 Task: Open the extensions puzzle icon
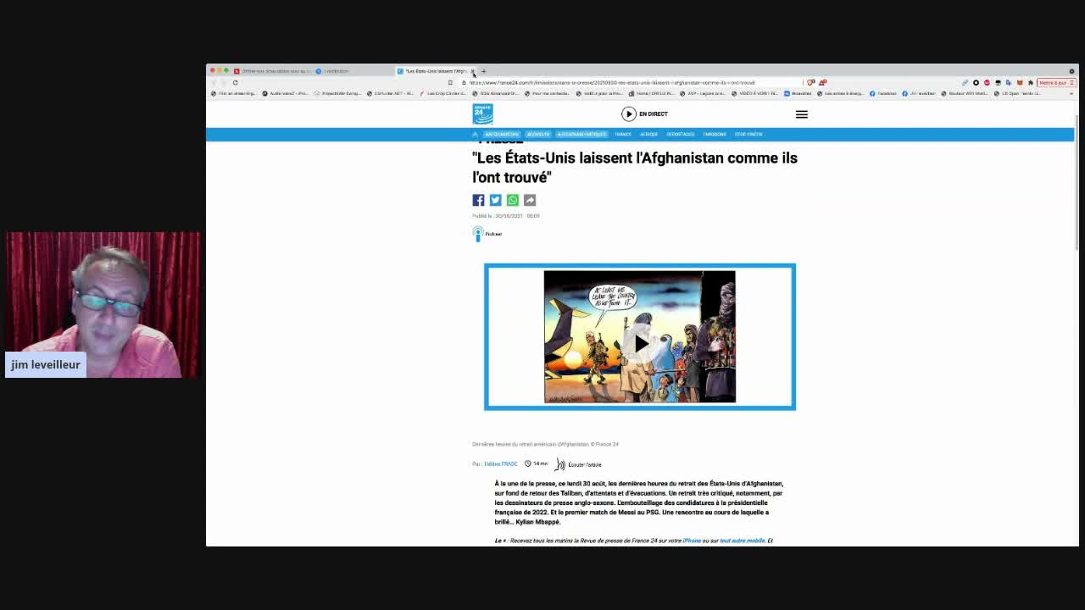point(1030,82)
